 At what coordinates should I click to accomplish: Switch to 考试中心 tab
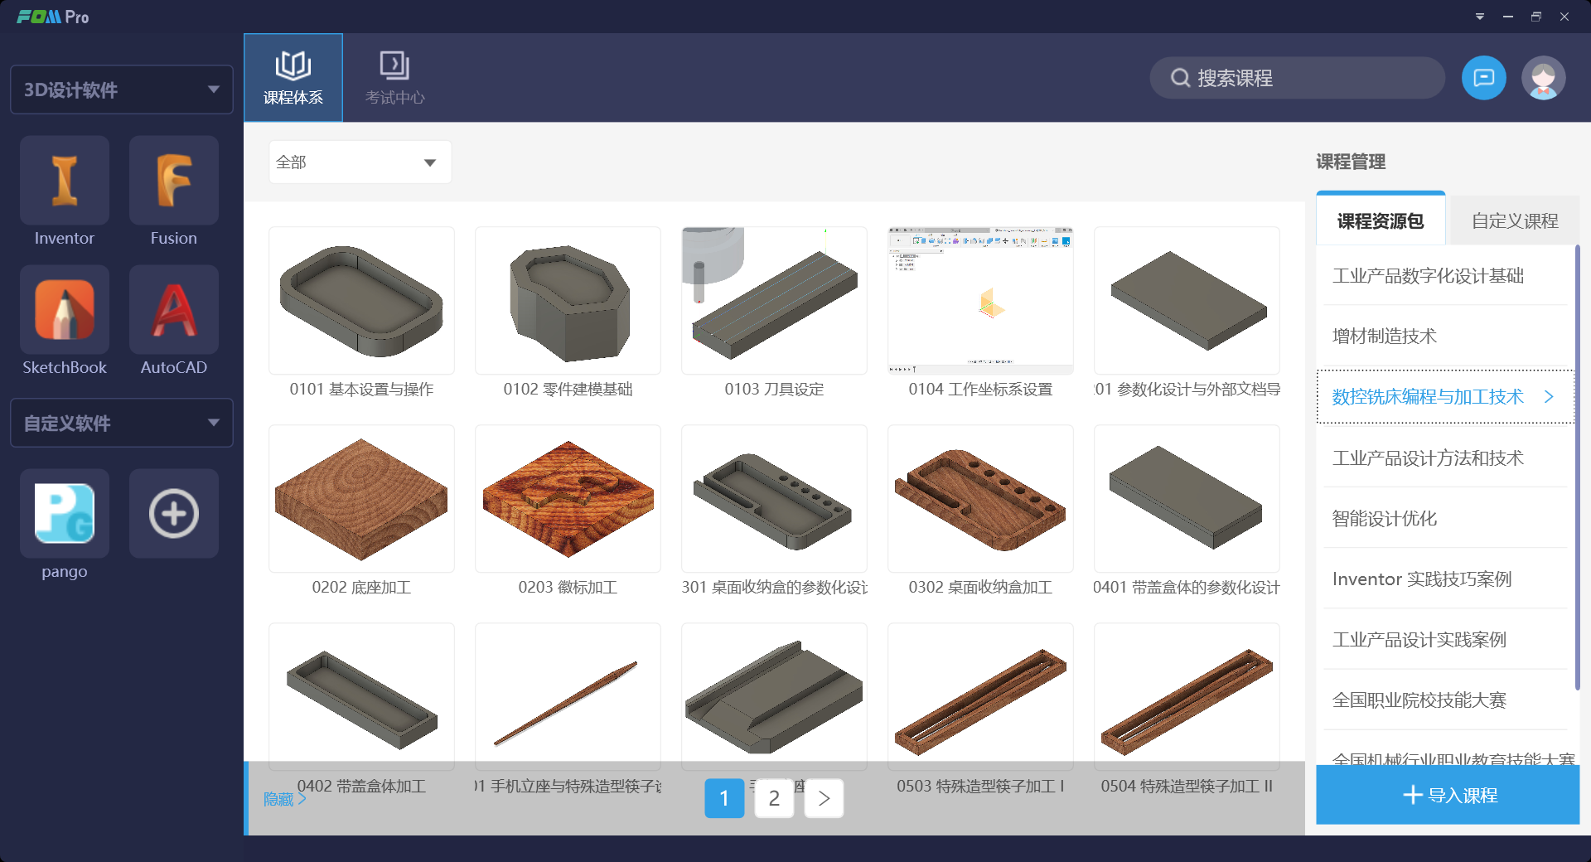point(394,78)
